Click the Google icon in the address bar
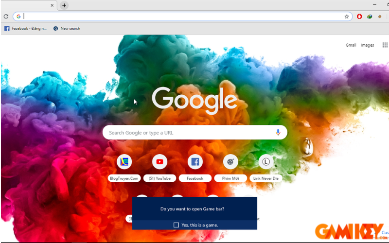 (18, 17)
